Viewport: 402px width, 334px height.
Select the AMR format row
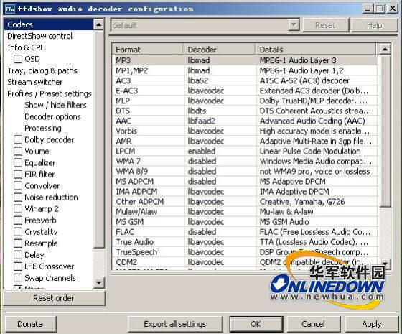coord(245,141)
